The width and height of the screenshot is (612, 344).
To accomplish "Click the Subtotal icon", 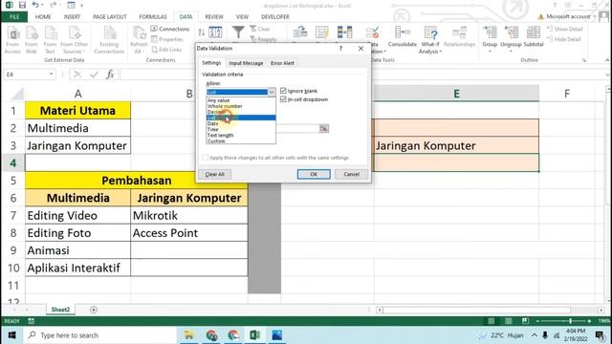I will pos(534,36).
